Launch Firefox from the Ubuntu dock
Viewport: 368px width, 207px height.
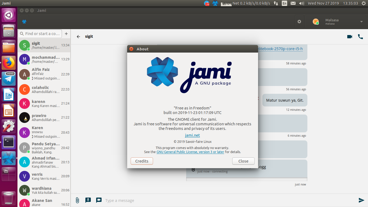tap(9, 63)
